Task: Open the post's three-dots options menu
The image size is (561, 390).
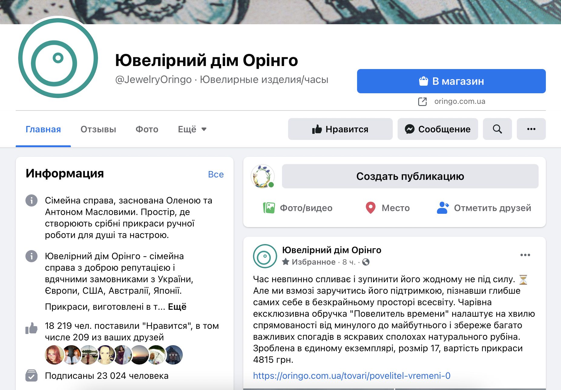Action: [x=525, y=255]
